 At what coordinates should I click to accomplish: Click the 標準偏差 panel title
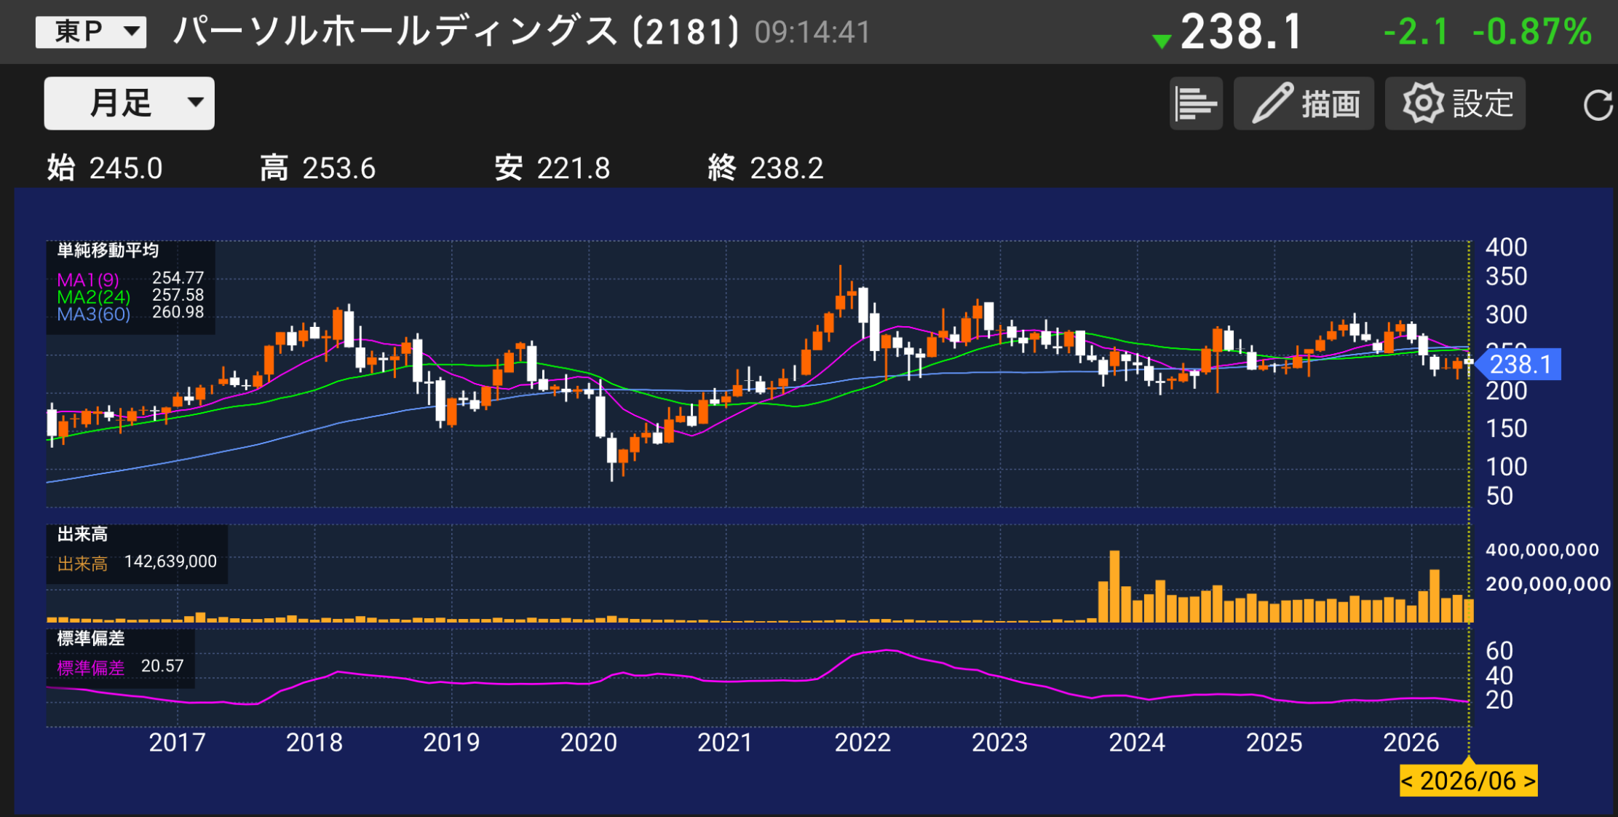pyautogui.click(x=91, y=639)
